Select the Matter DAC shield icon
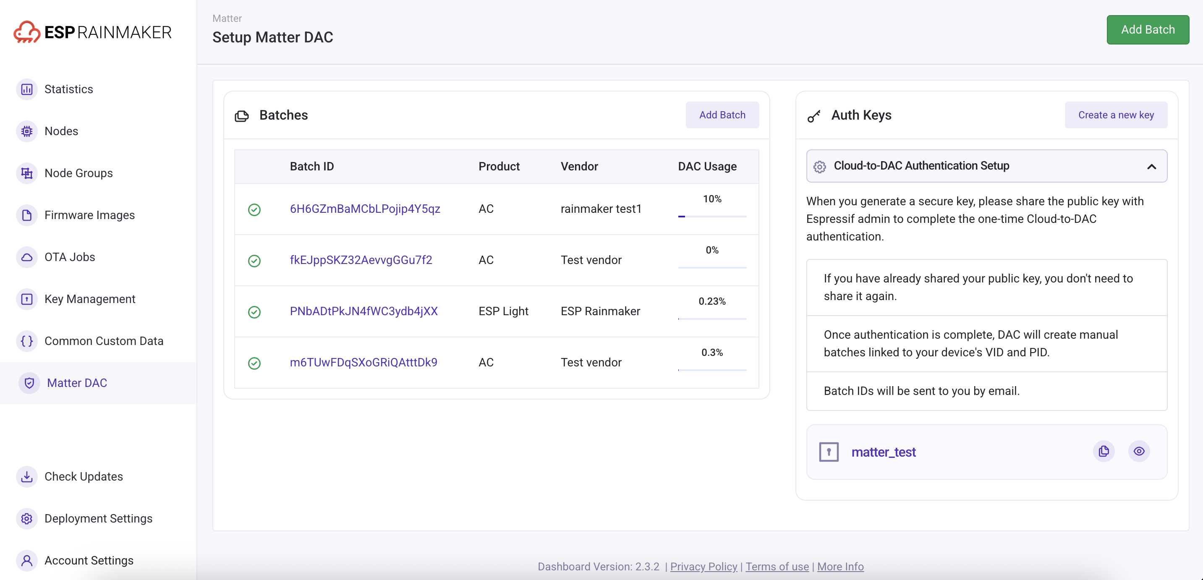The image size is (1203, 580). 29,383
